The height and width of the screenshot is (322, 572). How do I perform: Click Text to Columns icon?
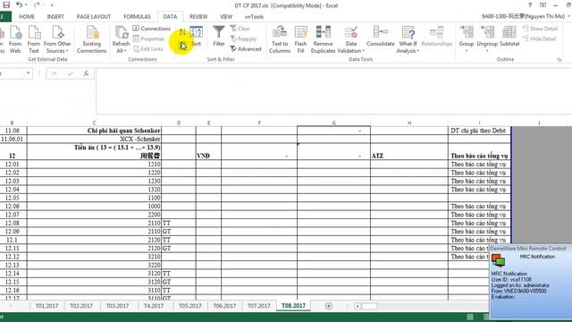[280, 39]
